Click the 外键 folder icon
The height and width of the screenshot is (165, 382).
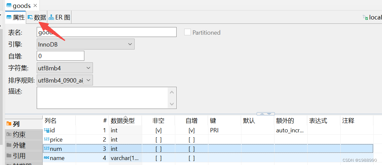click(x=9, y=145)
